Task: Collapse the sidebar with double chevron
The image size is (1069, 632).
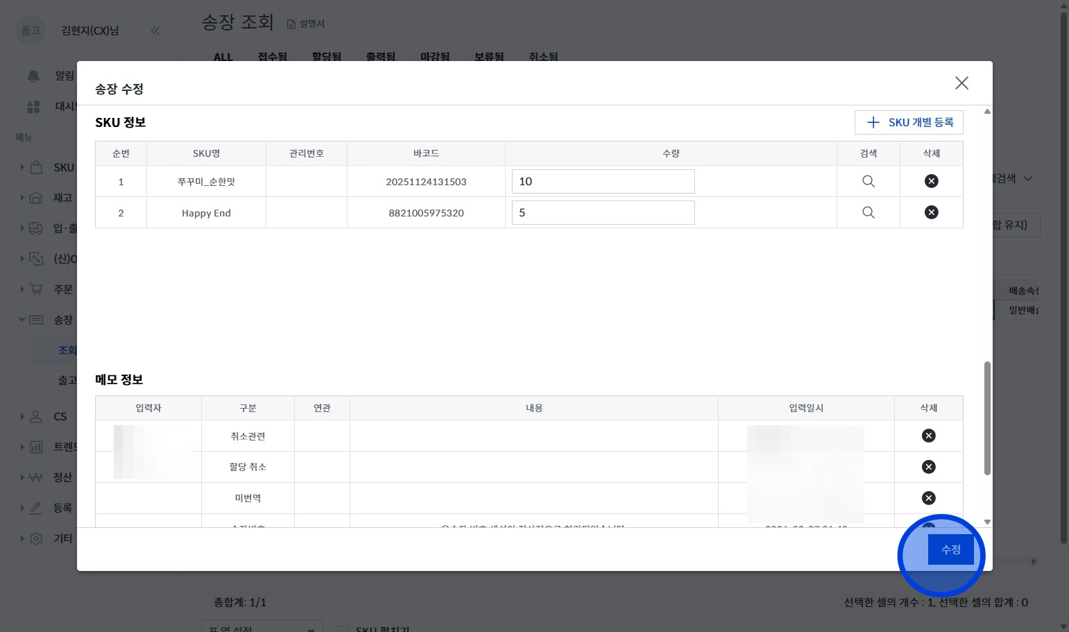Action: tap(155, 31)
